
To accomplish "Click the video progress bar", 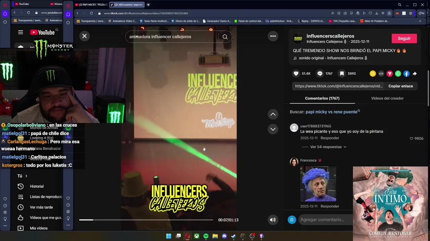I will pyautogui.click(x=146, y=220).
